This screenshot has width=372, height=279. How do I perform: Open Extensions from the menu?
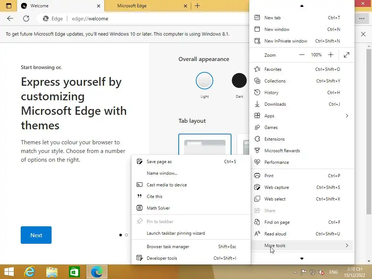pyautogui.click(x=302, y=139)
